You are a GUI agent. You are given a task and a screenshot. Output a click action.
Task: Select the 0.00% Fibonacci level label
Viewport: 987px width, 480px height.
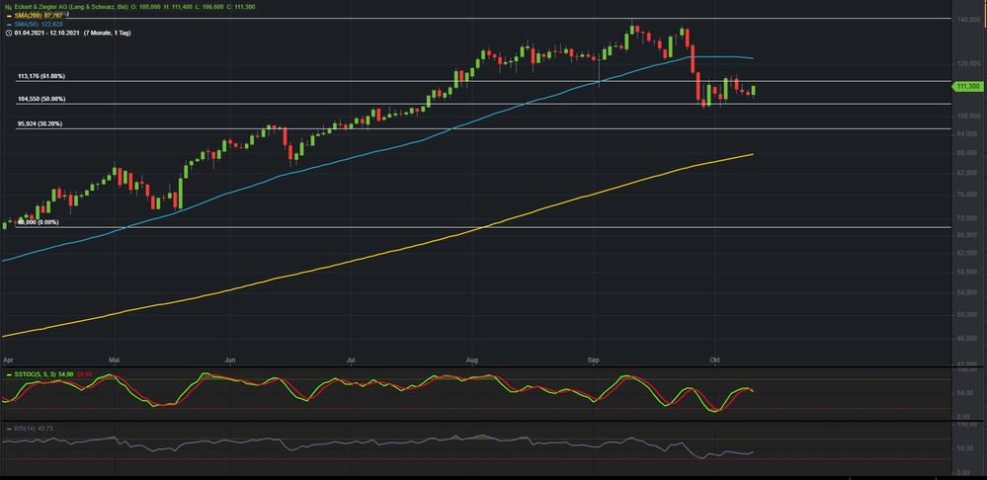point(38,222)
